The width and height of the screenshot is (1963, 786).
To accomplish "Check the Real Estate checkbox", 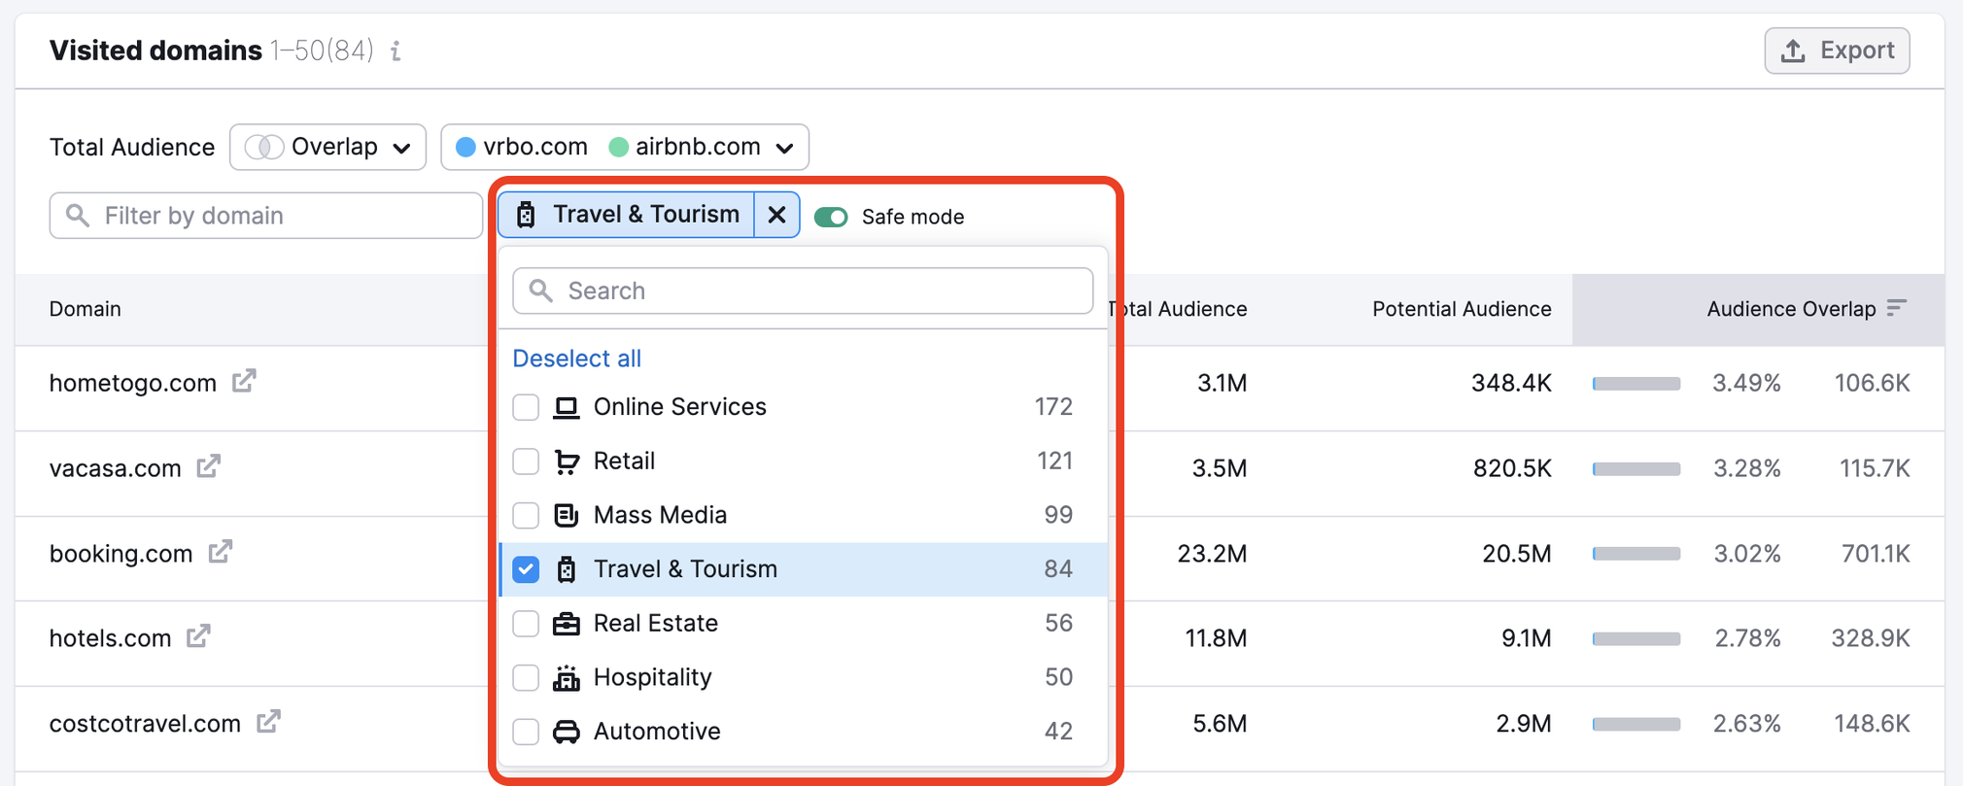I will pos(526,624).
